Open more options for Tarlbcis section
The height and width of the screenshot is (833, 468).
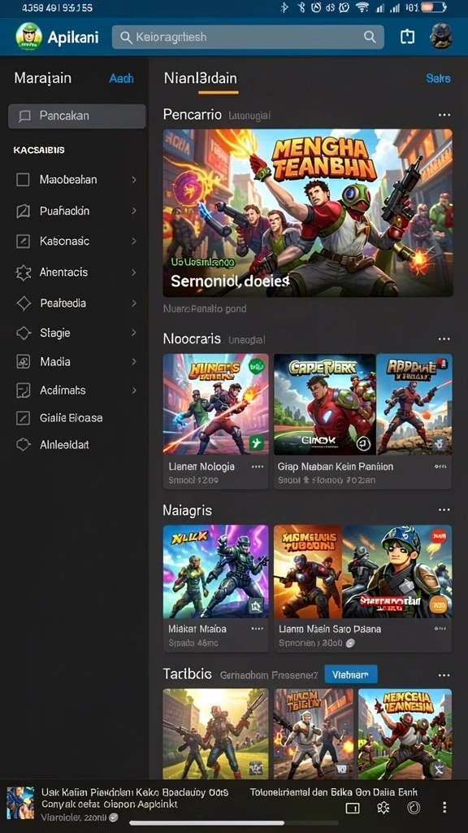point(444,675)
